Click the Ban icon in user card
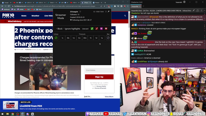Screen dimensions: 206x116 (x=108, y=38)
